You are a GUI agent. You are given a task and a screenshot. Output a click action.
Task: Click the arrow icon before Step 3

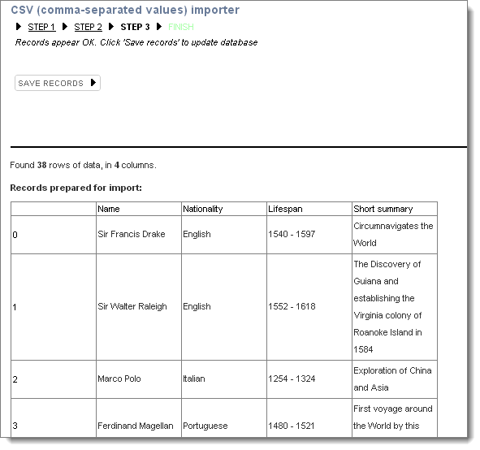pos(111,27)
